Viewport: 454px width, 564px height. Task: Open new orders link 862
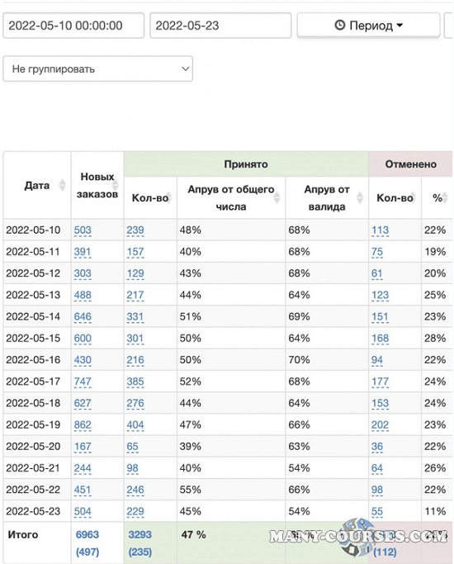(x=83, y=424)
